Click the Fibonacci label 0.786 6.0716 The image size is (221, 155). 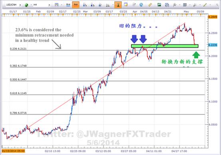click(18, 113)
